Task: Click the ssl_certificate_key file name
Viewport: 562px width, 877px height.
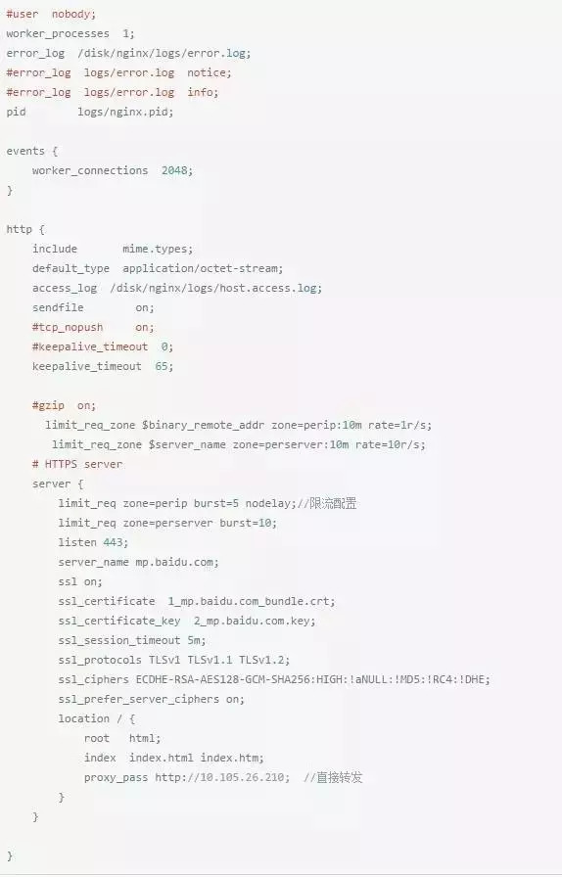Action: 255,621
